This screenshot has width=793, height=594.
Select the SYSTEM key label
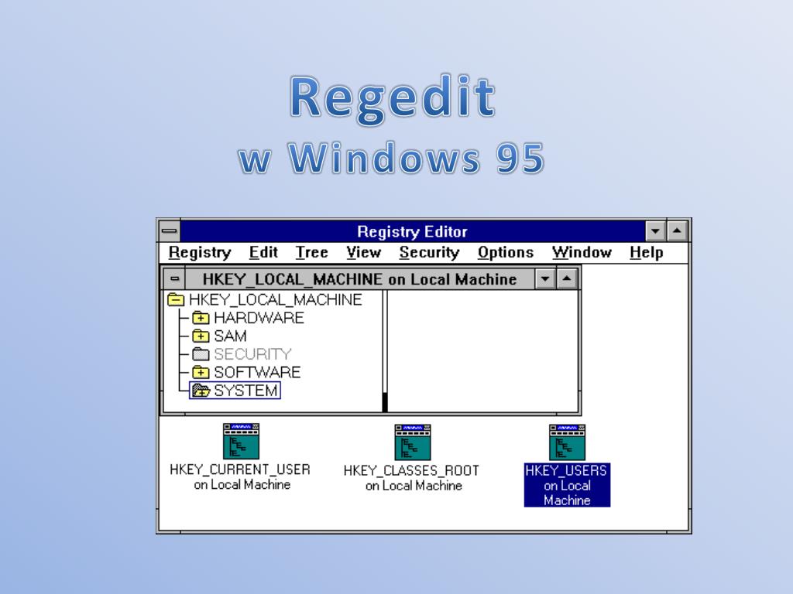(x=245, y=391)
